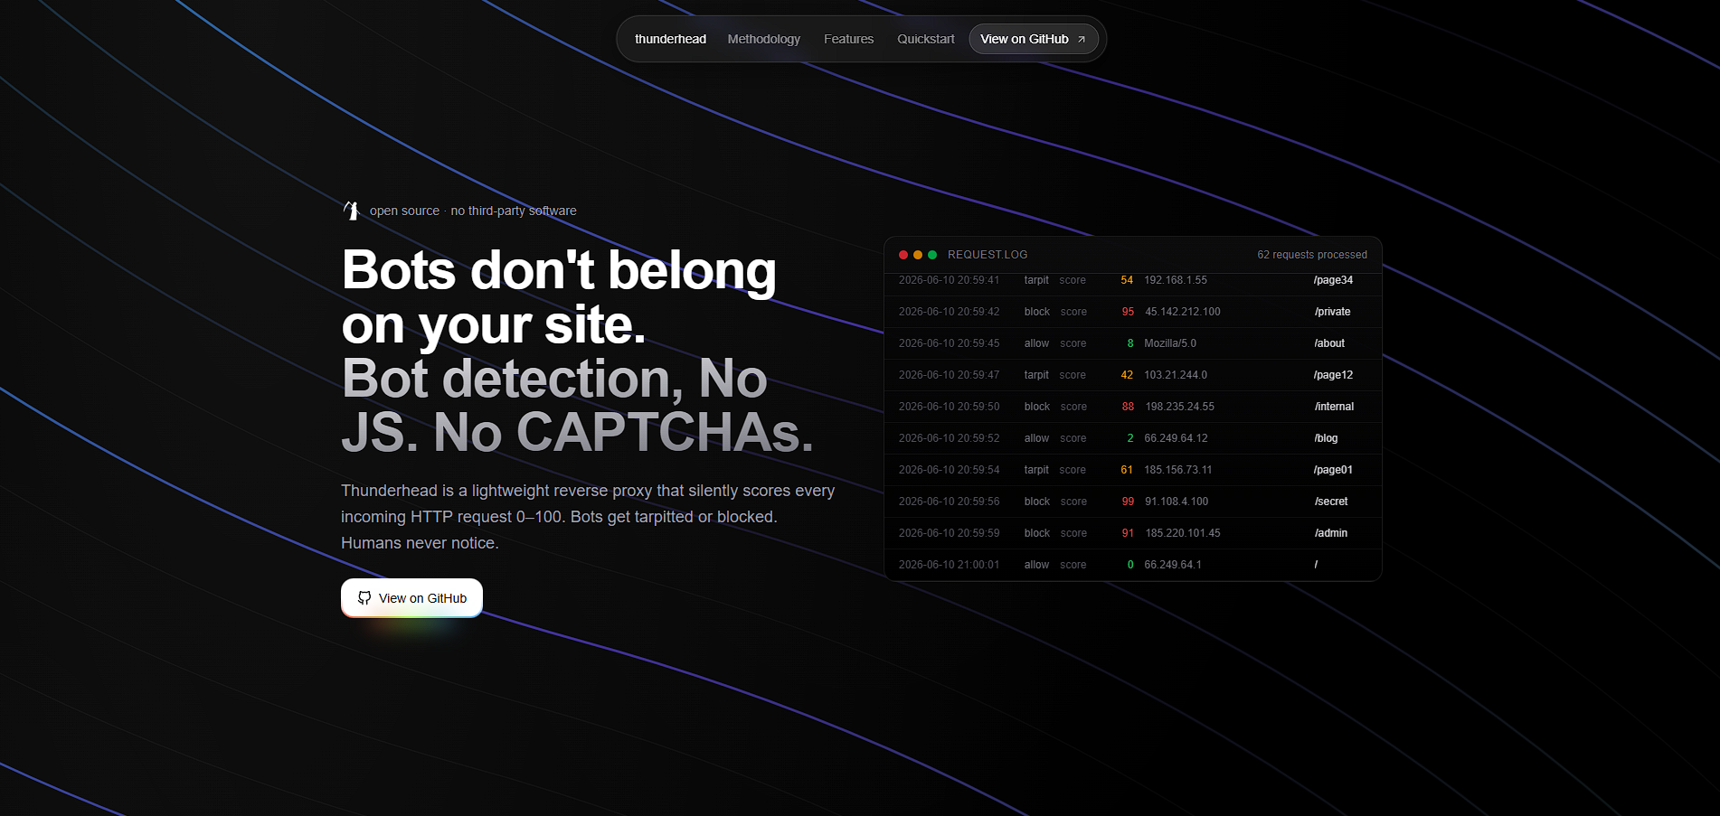Click the thunderhead logo text in navbar
Screen dimensions: 1720x816
tap(670, 39)
